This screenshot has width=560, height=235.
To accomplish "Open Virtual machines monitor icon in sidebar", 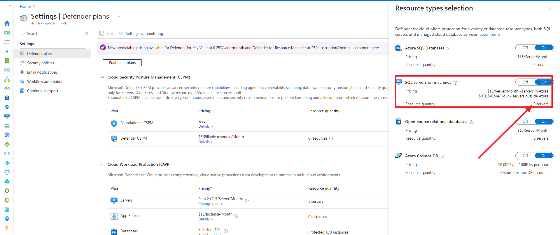I will click(7, 116).
